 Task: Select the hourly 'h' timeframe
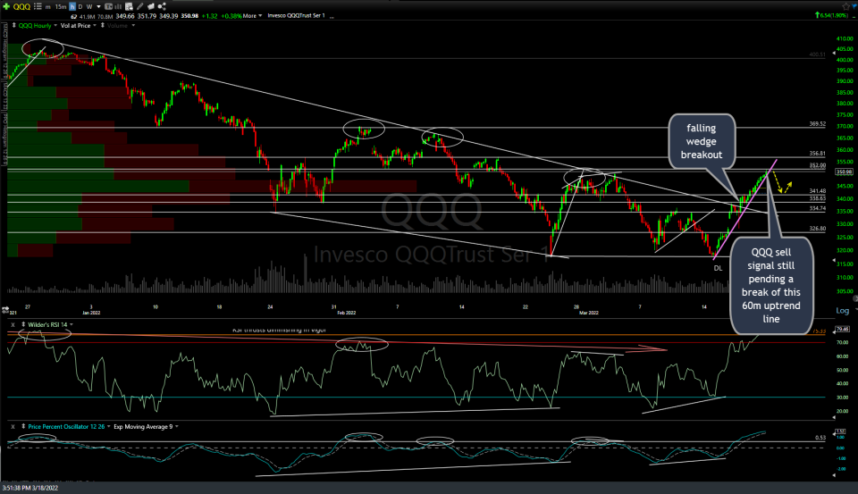tap(72, 6)
